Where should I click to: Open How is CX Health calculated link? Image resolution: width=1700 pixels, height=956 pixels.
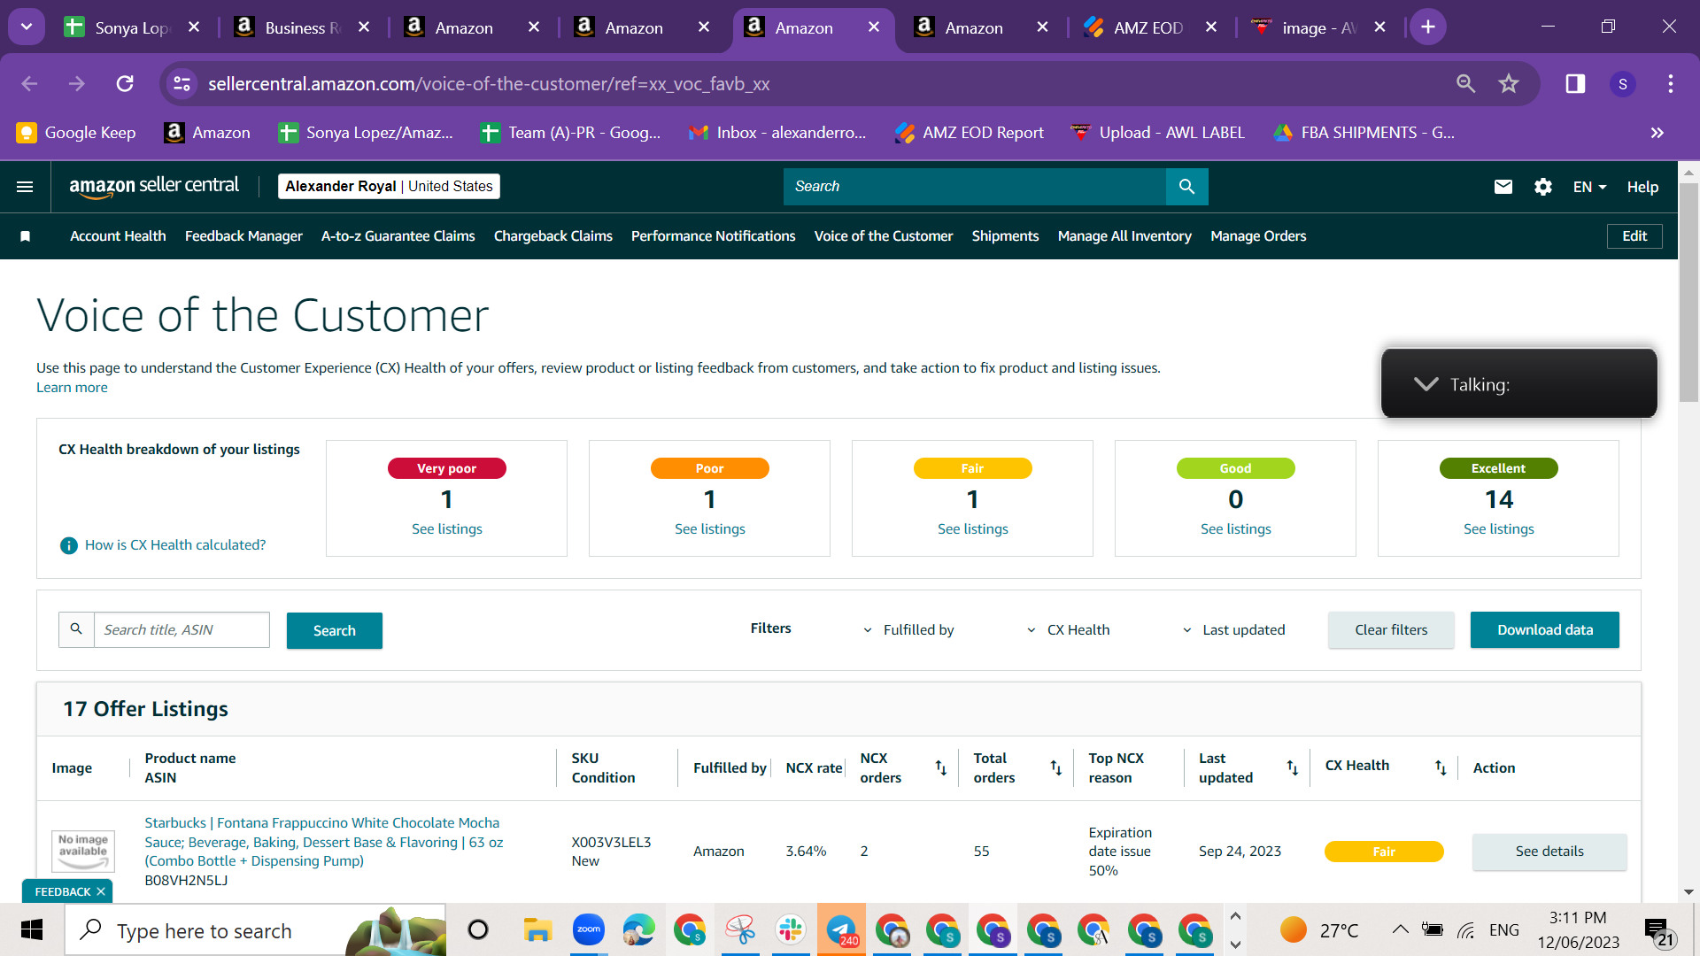[x=175, y=545]
